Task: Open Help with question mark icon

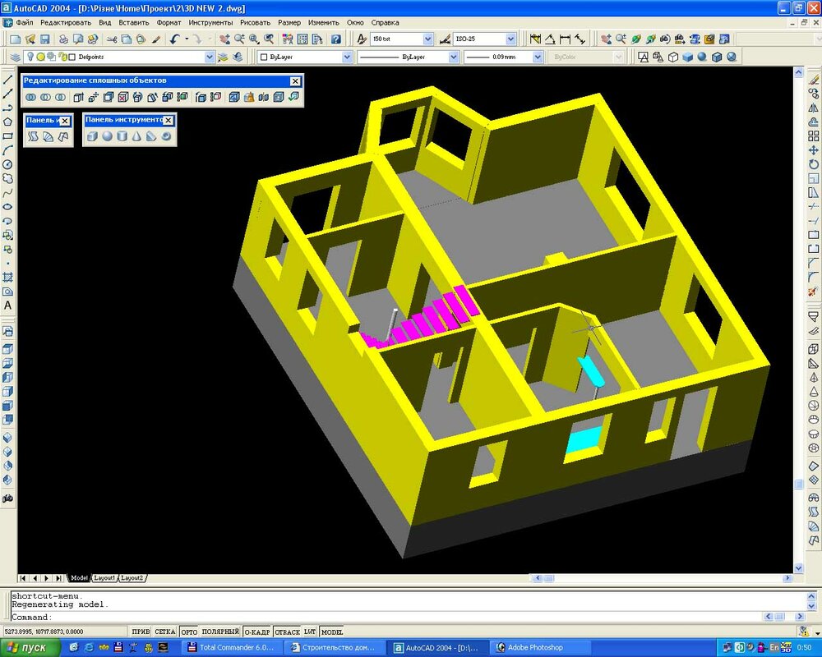Action: (x=335, y=39)
